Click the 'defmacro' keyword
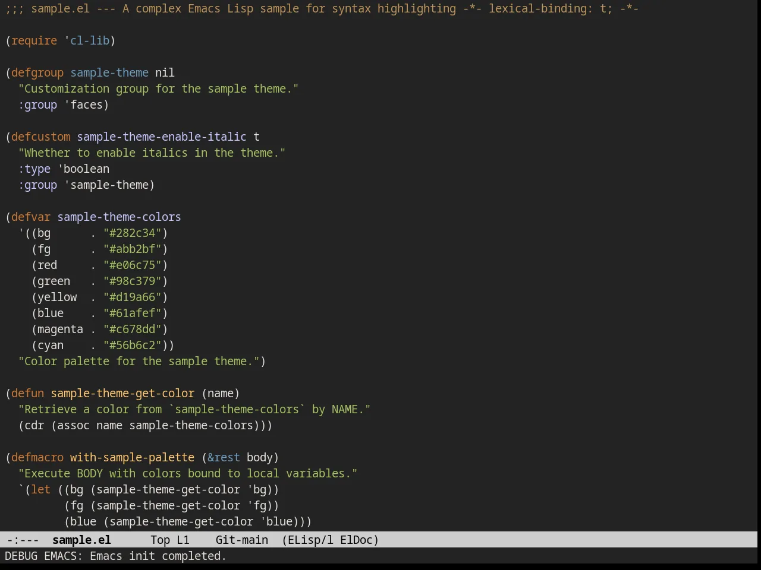761x570 pixels. point(37,457)
